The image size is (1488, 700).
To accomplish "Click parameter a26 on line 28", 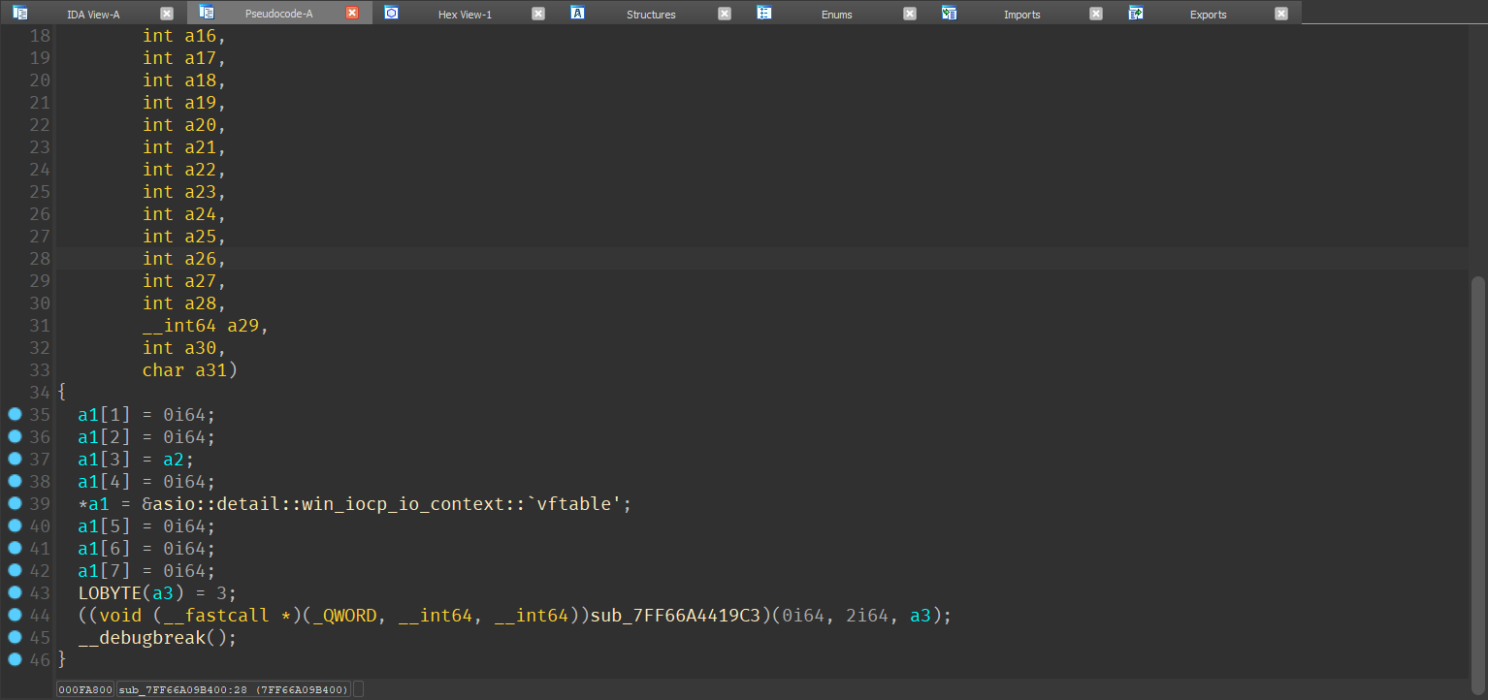I will (x=201, y=259).
